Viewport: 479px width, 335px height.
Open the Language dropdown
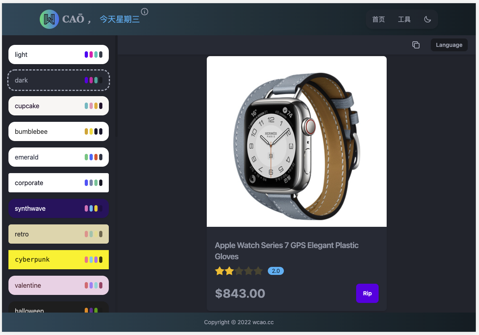point(449,45)
